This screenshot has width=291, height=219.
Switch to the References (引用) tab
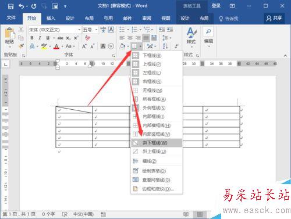point(108,19)
